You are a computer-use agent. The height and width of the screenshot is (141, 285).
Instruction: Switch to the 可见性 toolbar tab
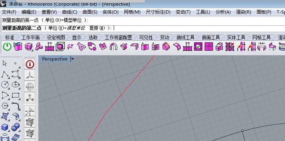pos(146,37)
